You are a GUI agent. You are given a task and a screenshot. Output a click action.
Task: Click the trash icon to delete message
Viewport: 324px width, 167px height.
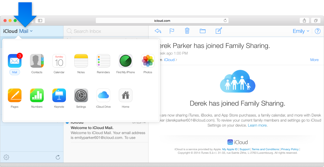187,31
